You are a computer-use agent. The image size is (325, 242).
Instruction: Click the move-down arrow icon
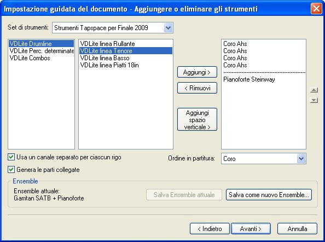click(x=314, y=101)
